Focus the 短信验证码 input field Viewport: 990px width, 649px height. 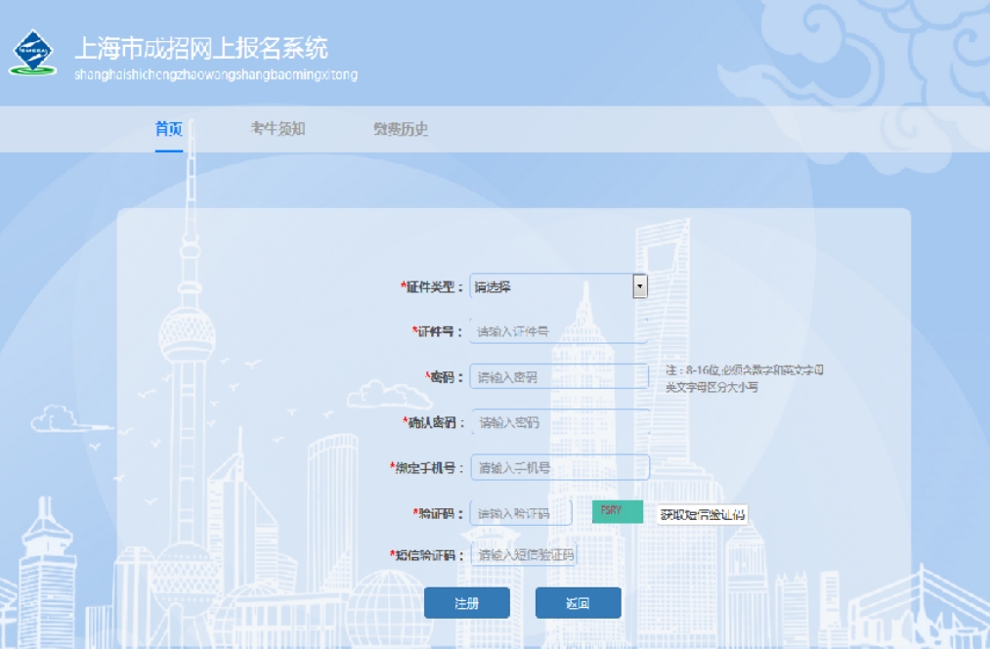point(524,555)
